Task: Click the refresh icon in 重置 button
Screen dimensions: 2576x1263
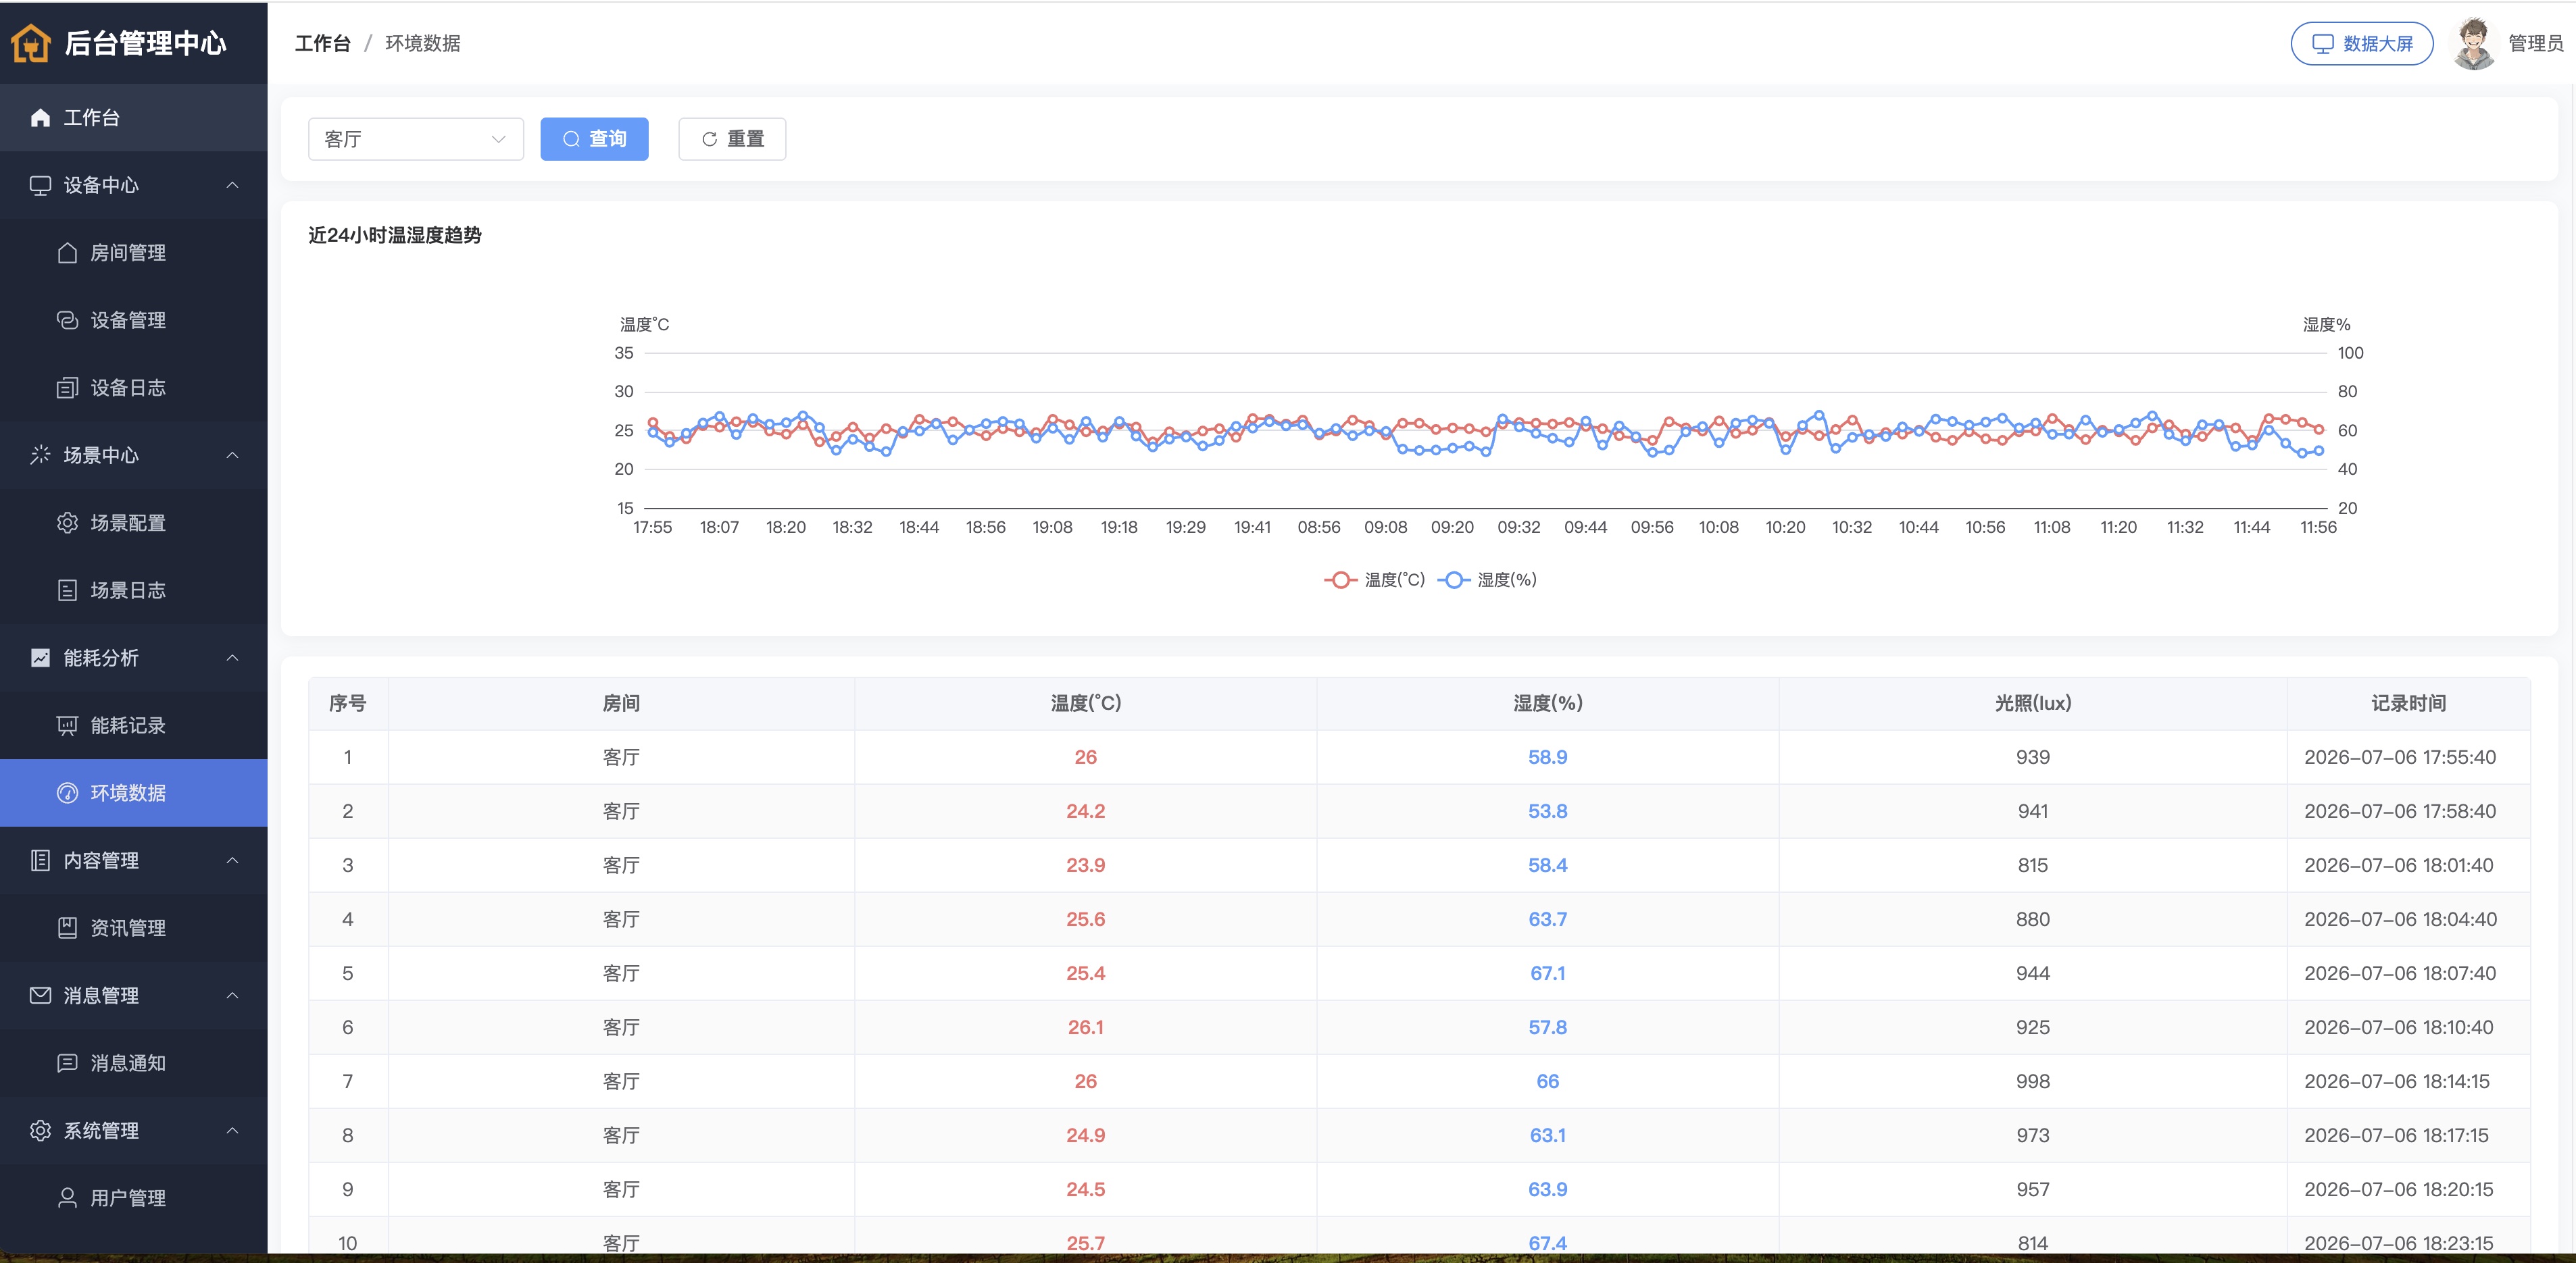Action: [709, 139]
